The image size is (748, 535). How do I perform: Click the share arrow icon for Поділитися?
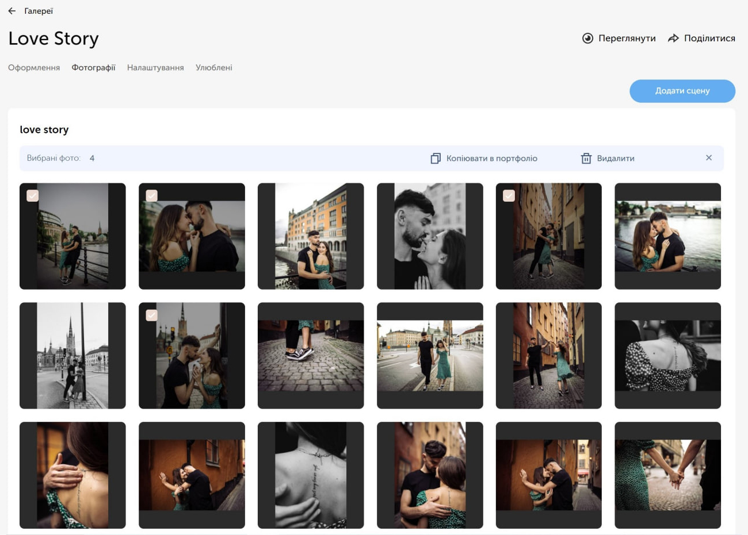tap(673, 39)
